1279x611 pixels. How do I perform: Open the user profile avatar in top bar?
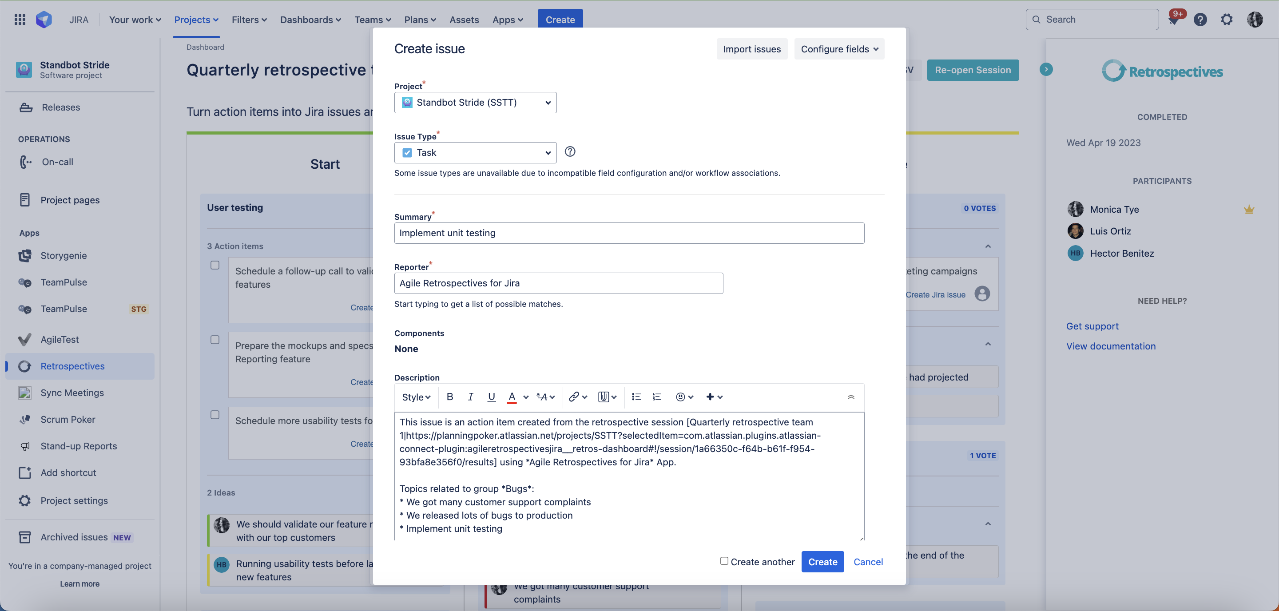point(1255,20)
